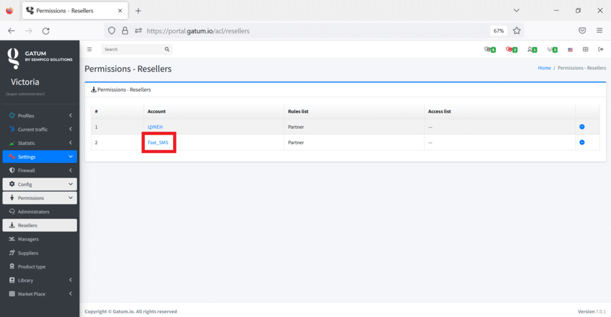Open the logout icon in top bar

pyautogui.click(x=600, y=49)
